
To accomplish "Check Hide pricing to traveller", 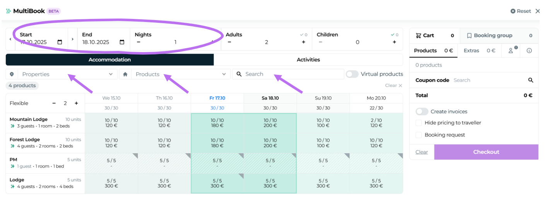I will (x=418, y=123).
